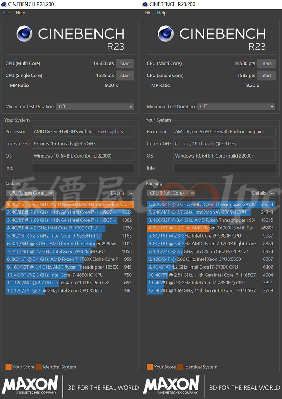Open Minimum Test Duration dropdown in right window
This screenshot has height=399, width=282.
point(236,106)
